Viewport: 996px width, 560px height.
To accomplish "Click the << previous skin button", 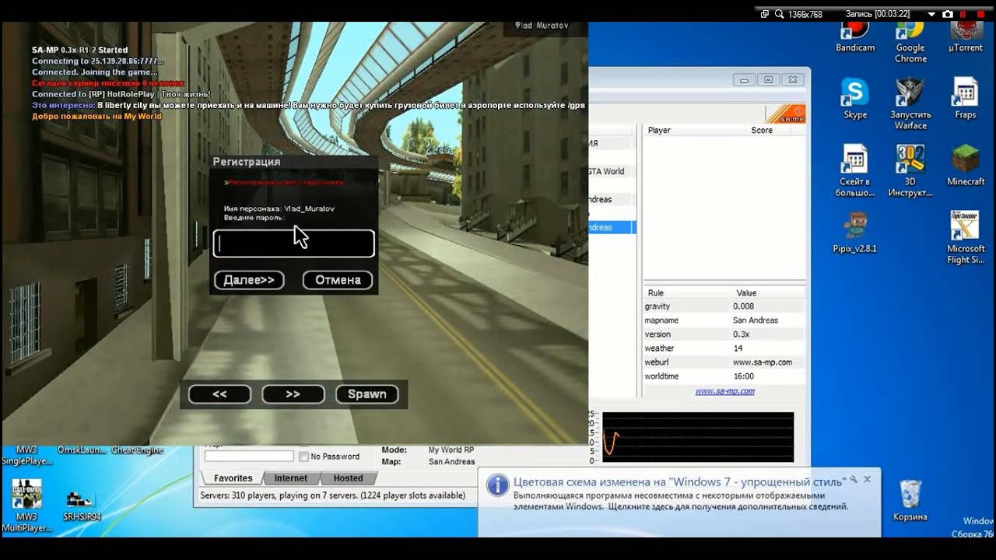I will 219,394.
